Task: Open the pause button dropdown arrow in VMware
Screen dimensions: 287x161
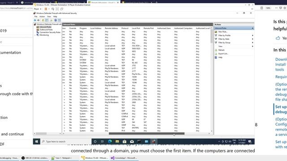Action: click(49, 9)
